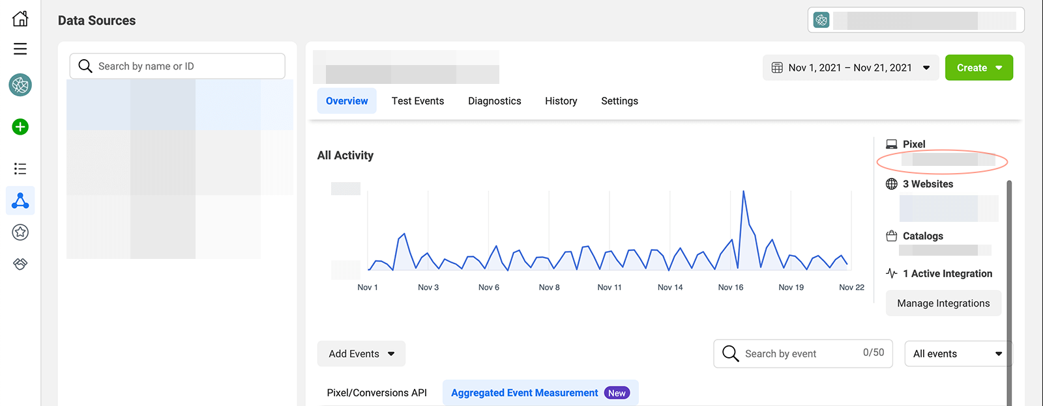The image size is (1043, 406).
Task: Open the All events filter dropdown
Action: (x=958, y=354)
